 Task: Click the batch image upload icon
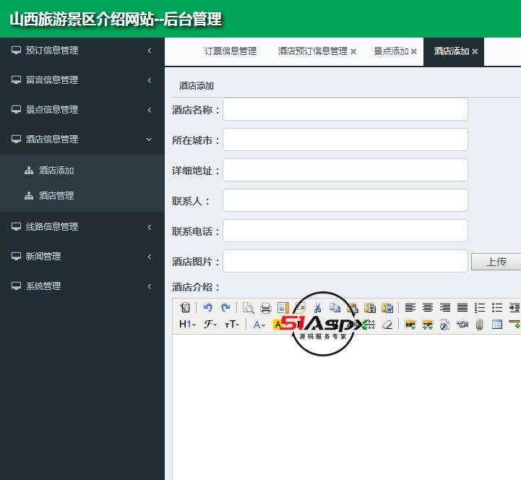coord(428,324)
